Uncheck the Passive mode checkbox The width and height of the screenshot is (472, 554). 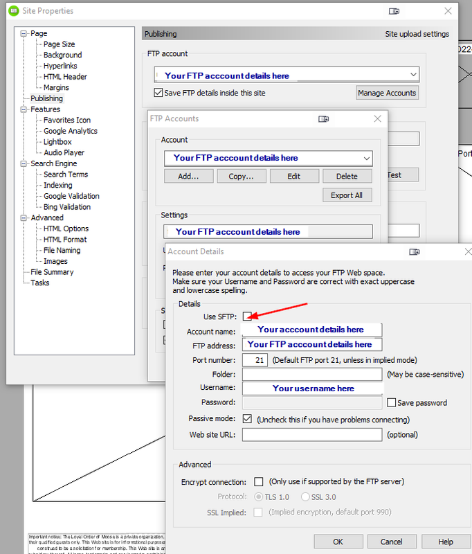pyautogui.click(x=247, y=419)
